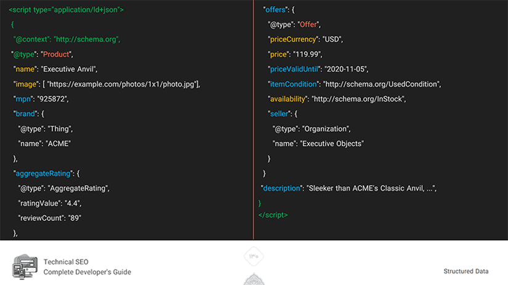Image resolution: width=508 pixels, height=285 pixels.
Task: Click the closing </script> tag
Action: tap(273, 215)
